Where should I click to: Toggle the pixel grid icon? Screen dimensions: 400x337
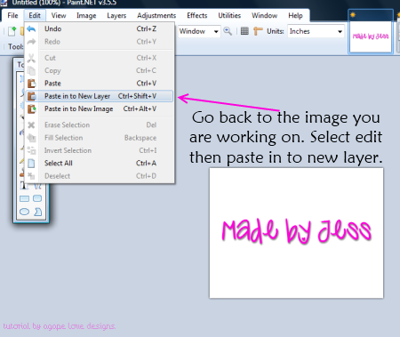[244, 31]
